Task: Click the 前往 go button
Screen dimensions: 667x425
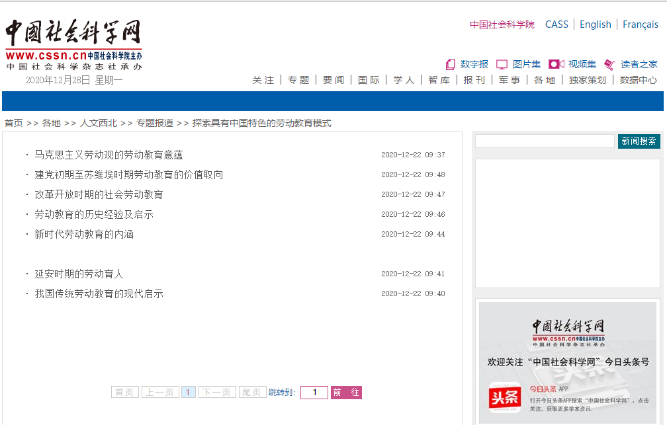Action: click(x=346, y=393)
